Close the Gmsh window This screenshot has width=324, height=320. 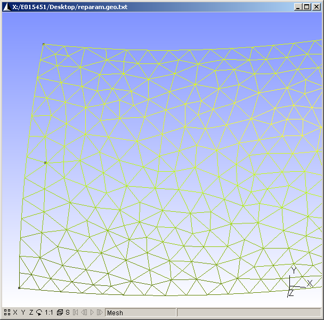317,7
